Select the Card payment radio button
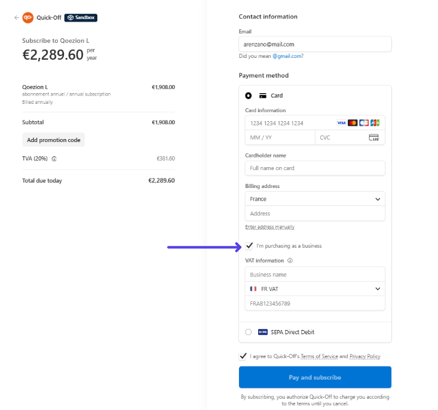 249,95
